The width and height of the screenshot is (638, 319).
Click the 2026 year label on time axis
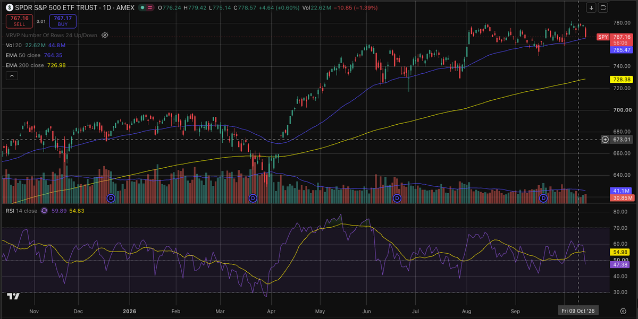tap(129, 311)
